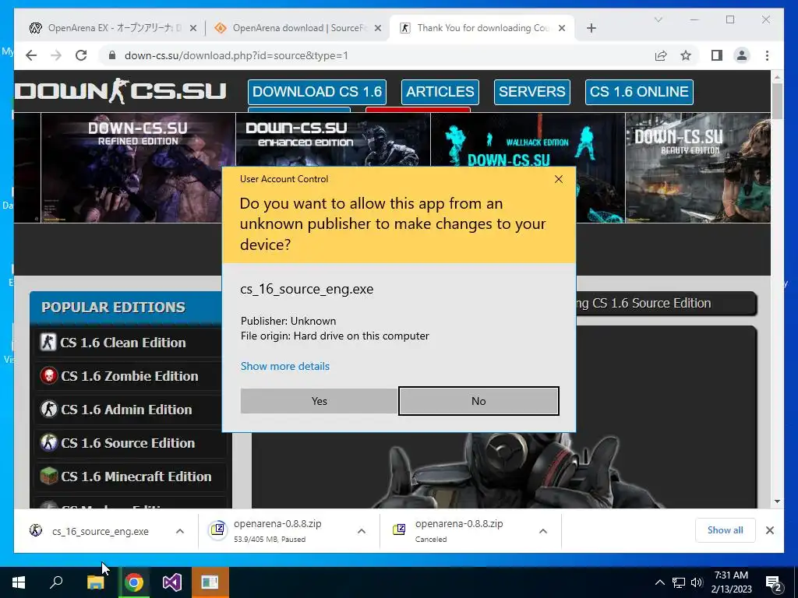Close the User Account Control dialog
Viewport: 798px width, 598px height.
[559, 179]
